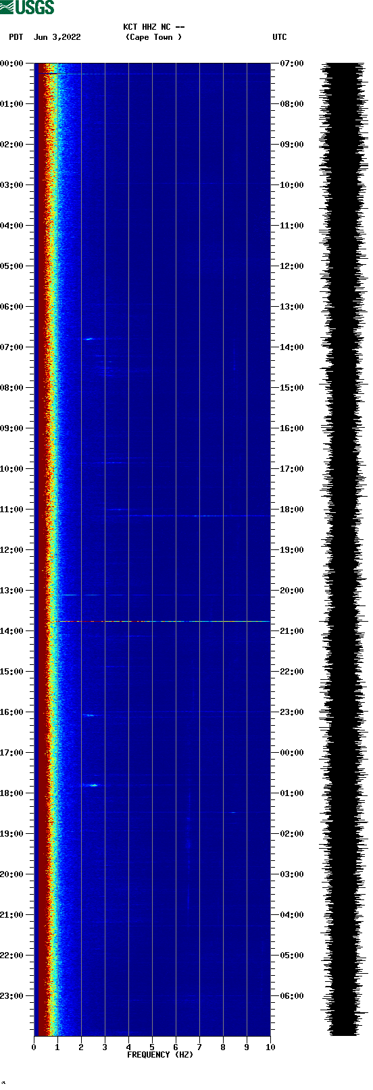Click the 15:00 label on UTC axis

[x=292, y=388]
